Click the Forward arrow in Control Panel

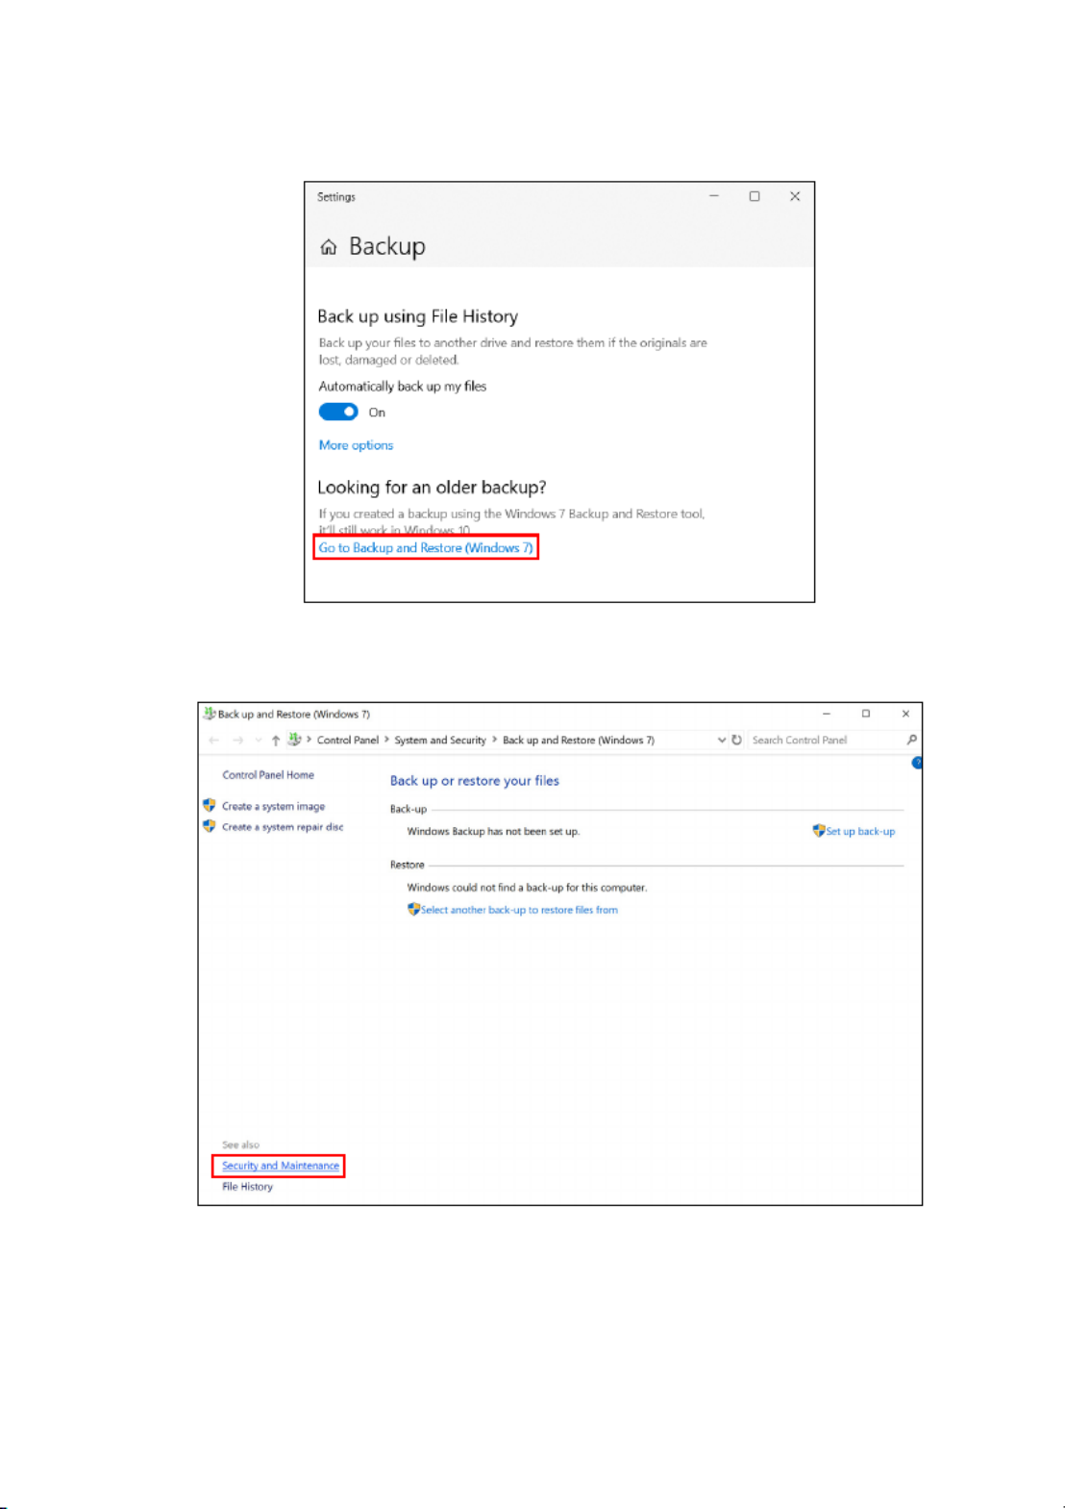(237, 740)
